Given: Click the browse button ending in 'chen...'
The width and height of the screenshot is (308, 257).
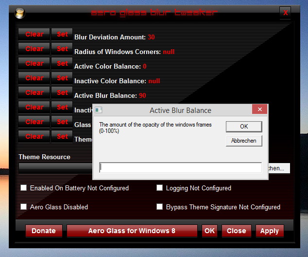Looking at the screenshot, I should 279,168.
